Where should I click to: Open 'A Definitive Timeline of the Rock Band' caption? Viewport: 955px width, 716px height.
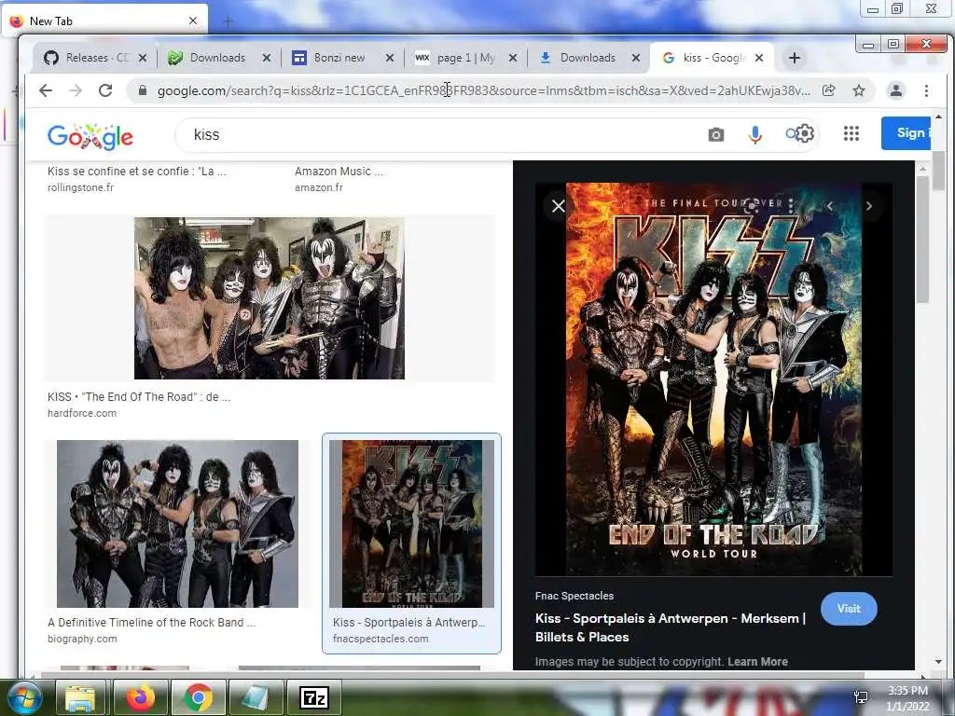[x=152, y=622]
